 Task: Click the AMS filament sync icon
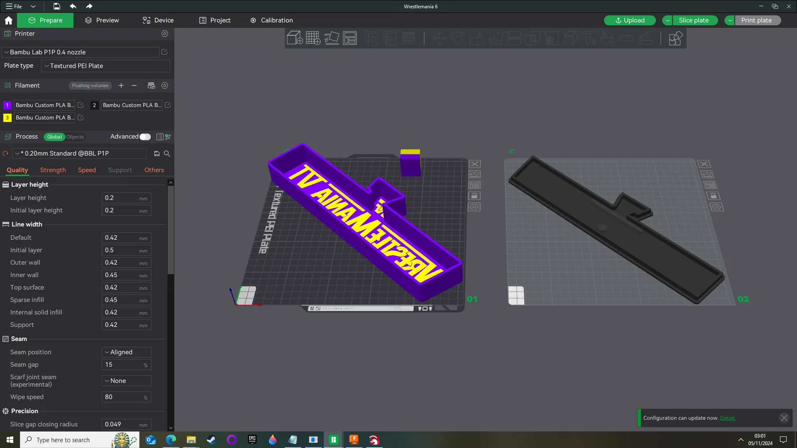pyautogui.click(x=151, y=85)
